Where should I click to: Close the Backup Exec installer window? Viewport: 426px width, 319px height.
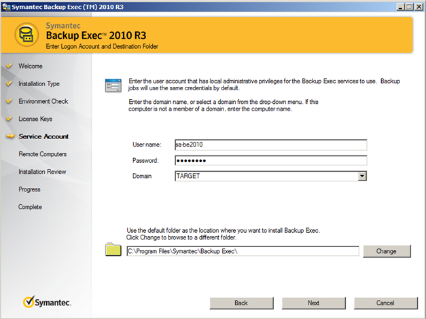419,7
